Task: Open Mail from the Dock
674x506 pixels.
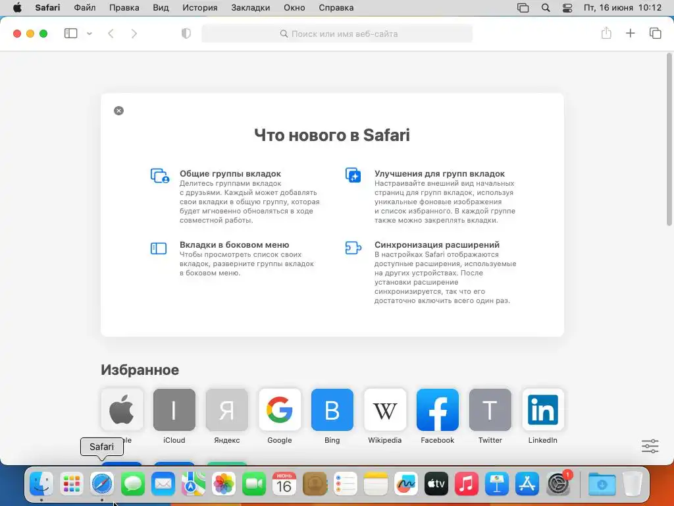Action: click(x=163, y=484)
